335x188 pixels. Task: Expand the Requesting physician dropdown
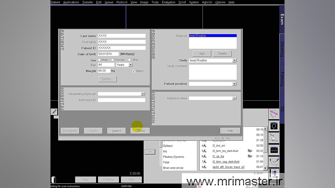tap(143, 94)
